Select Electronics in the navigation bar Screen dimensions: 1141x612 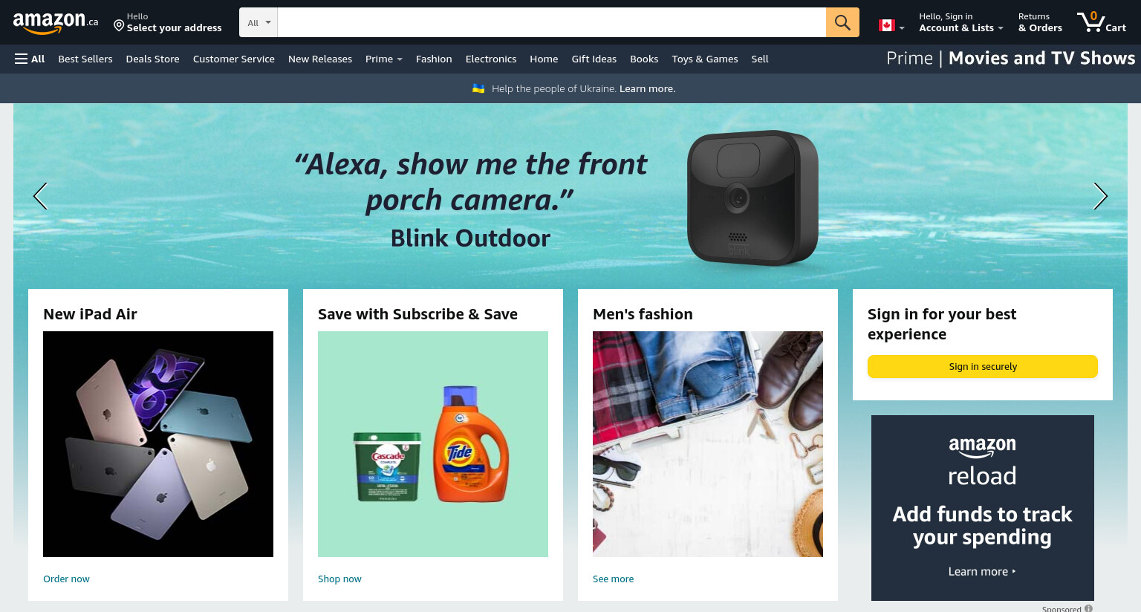[491, 59]
